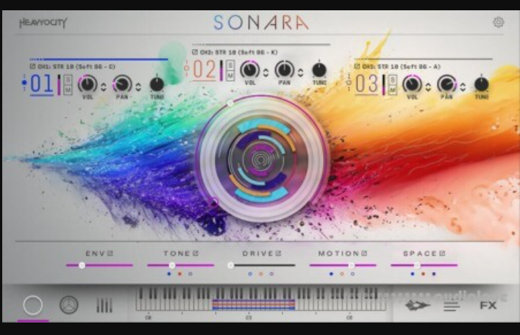The width and height of the screenshot is (520, 335).
Task: Open the FX page
Action: 488,306
